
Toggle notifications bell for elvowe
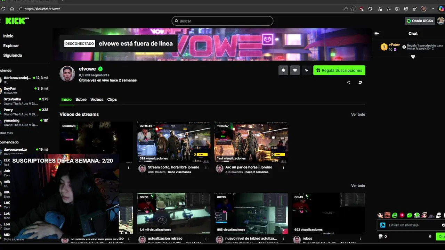point(283,70)
